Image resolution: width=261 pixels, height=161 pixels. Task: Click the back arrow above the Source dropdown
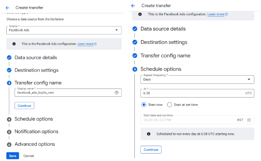[x=7, y=7]
